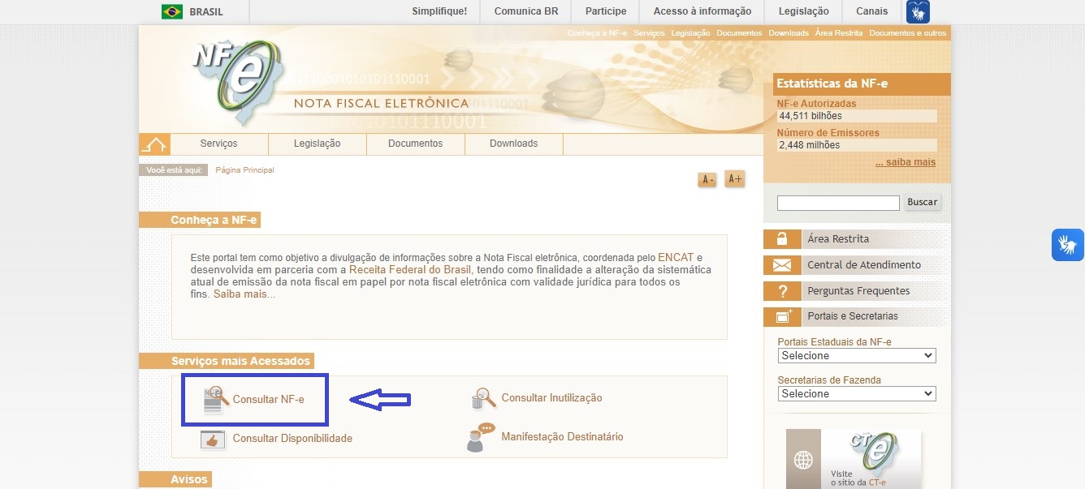Click Legislação in government top bar

coord(804,11)
